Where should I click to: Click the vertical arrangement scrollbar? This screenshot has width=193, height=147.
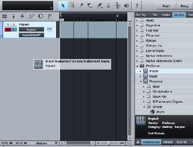(x=130, y=81)
